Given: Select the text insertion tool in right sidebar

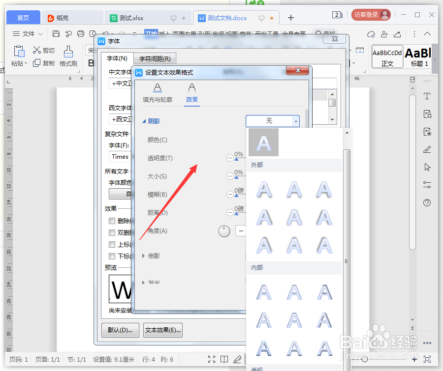Looking at the screenshot, I should tap(427, 96).
